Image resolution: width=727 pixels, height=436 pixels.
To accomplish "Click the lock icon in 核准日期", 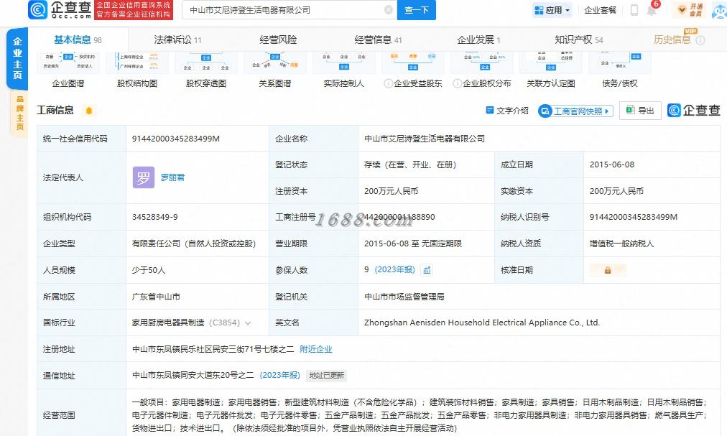I will (607, 270).
